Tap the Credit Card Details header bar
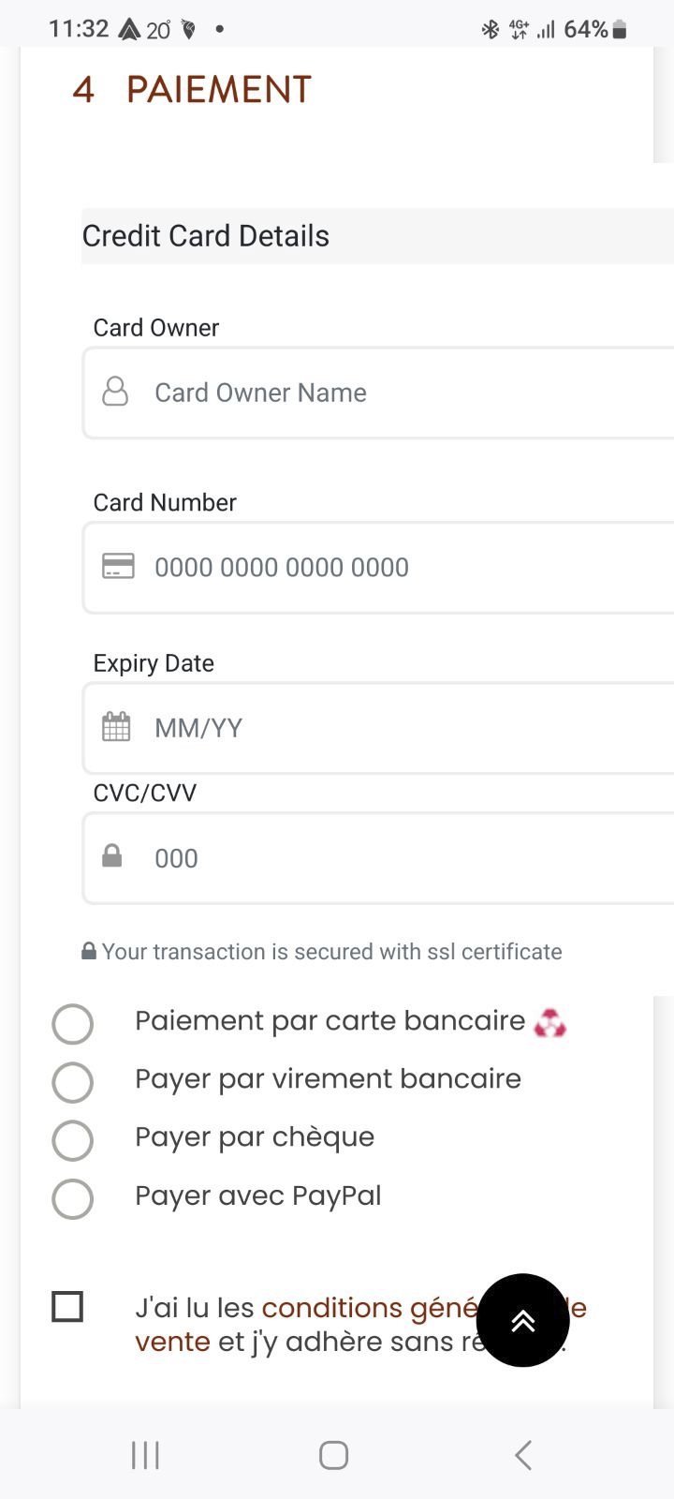This screenshot has width=674, height=1499. (x=374, y=236)
